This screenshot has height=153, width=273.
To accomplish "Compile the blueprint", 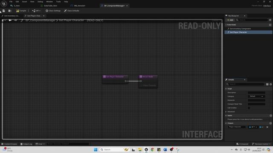I will point(21,11).
